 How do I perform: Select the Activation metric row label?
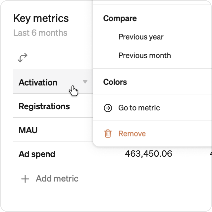(38, 82)
